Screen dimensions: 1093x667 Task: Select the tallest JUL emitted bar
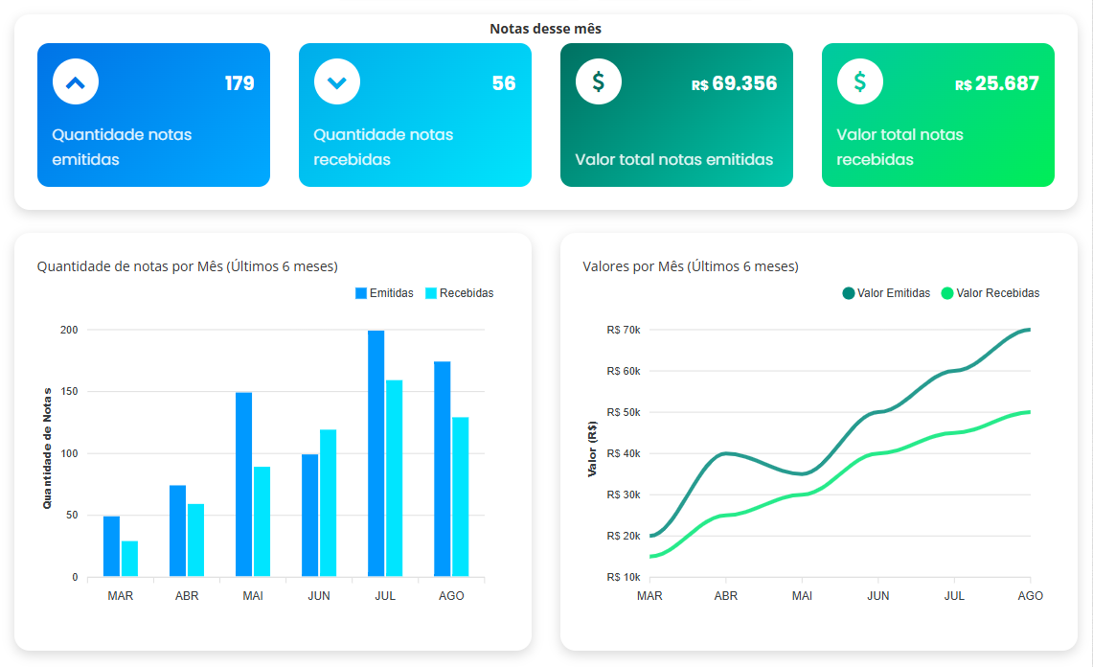377,450
